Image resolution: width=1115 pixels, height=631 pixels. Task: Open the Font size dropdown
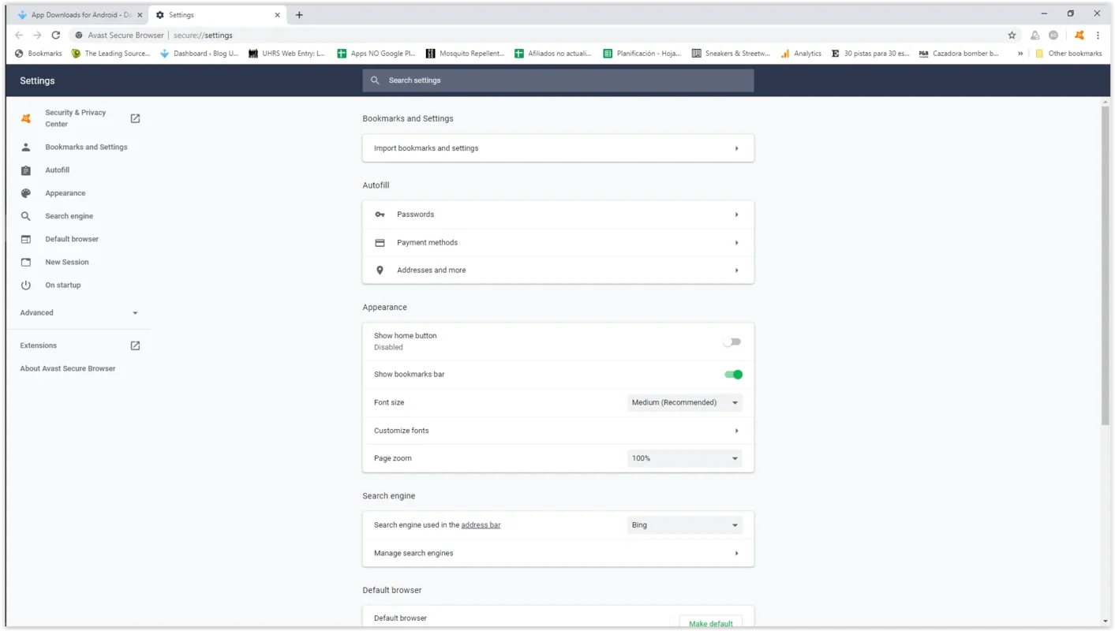tap(684, 402)
